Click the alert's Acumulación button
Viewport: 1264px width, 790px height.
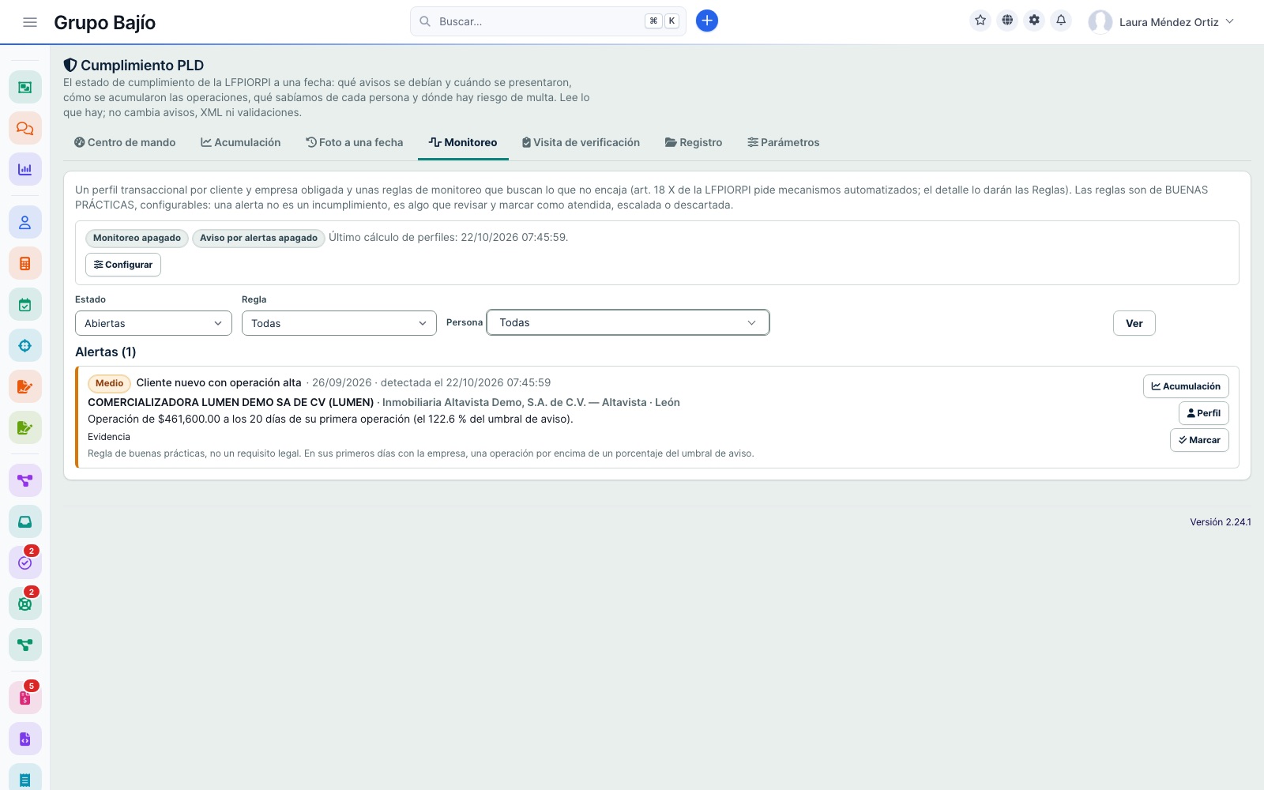tap(1186, 386)
